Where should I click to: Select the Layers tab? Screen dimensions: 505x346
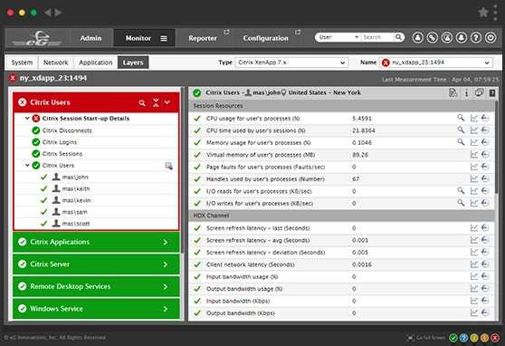tap(133, 62)
